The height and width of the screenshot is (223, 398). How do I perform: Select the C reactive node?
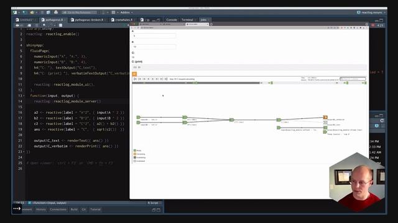pyautogui.click(x=279, y=120)
